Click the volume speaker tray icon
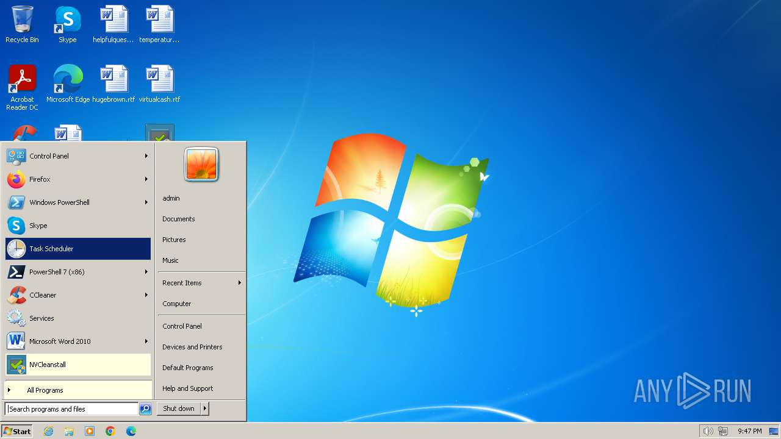The image size is (781, 439). 708,431
